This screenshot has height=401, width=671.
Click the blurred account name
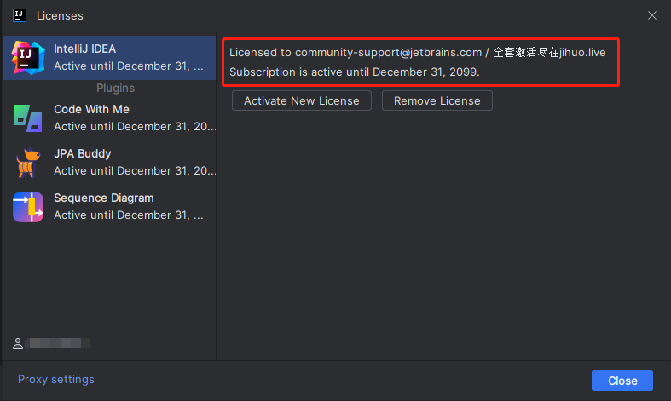[57, 344]
